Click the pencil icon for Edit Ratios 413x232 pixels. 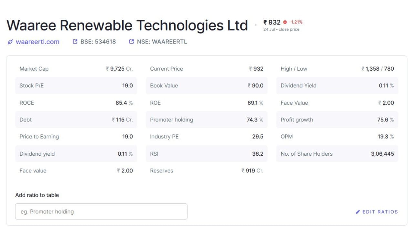(358, 212)
